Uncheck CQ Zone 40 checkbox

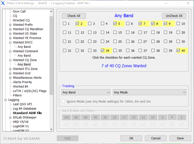pyautogui.click(x=178, y=50)
